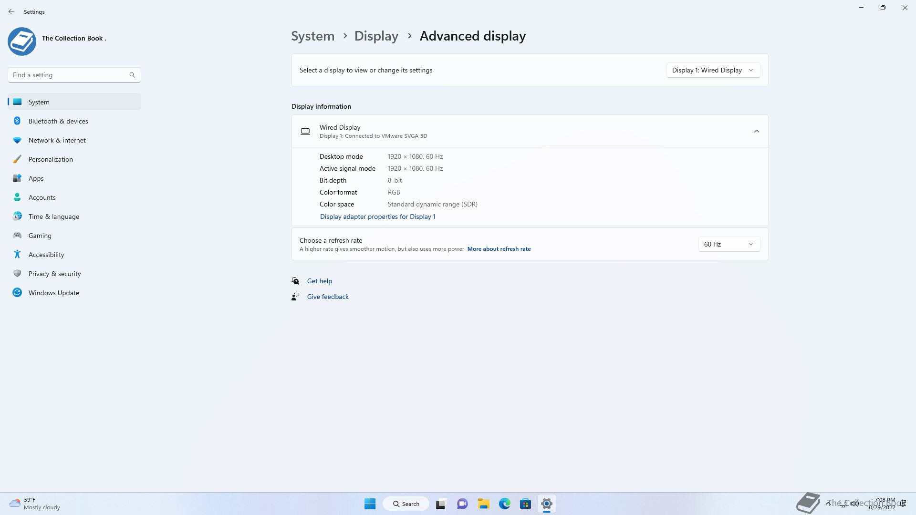Viewport: 916px width, 515px height.
Task: Open the 60 Hz refresh rate dropdown
Action: (729, 244)
